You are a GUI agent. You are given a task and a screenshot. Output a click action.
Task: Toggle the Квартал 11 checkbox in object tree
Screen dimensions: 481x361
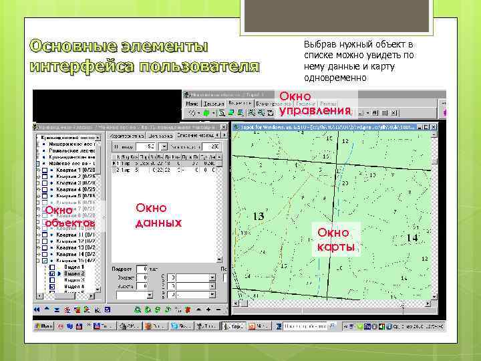point(45,235)
